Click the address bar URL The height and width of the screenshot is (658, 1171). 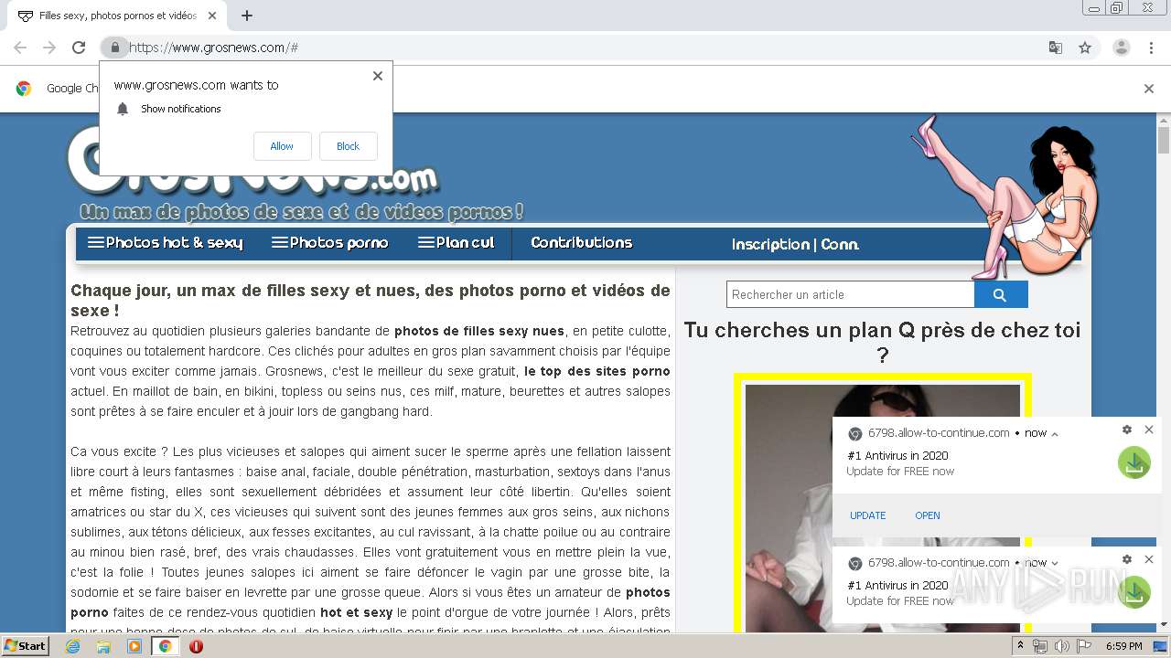[x=213, y=48]
